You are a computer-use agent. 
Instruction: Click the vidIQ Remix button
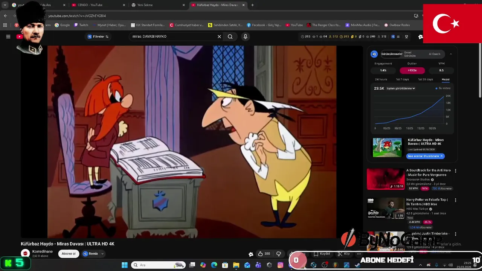(x=90, y=254)
